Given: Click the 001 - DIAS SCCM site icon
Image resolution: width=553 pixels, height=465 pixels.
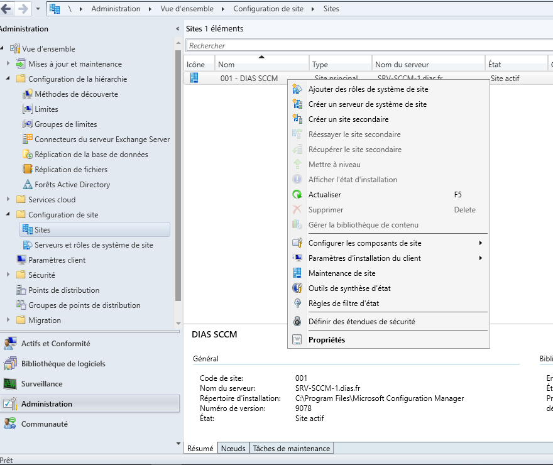Looking at the screenshot, I should [x=194, y=79].
